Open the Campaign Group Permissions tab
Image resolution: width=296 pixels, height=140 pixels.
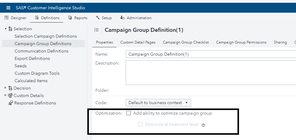(x=241, y=42)
